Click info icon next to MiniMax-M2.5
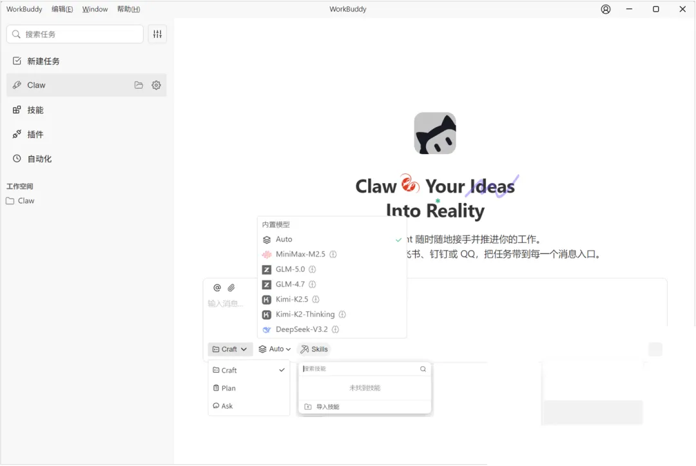 [333, 255]
